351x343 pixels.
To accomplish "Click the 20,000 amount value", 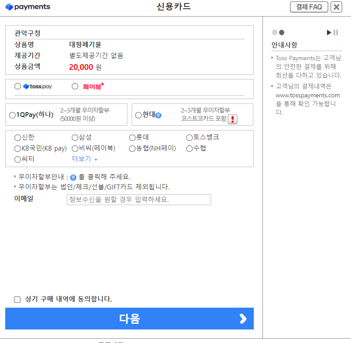I will [x=81, y=67].
